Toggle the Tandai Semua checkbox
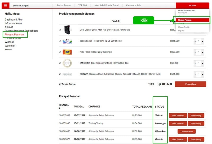 click(x=60, y=84)
